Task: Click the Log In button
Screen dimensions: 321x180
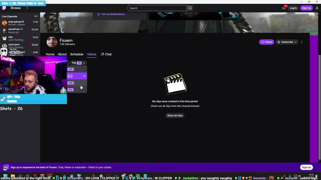Action: pos(293,8)
